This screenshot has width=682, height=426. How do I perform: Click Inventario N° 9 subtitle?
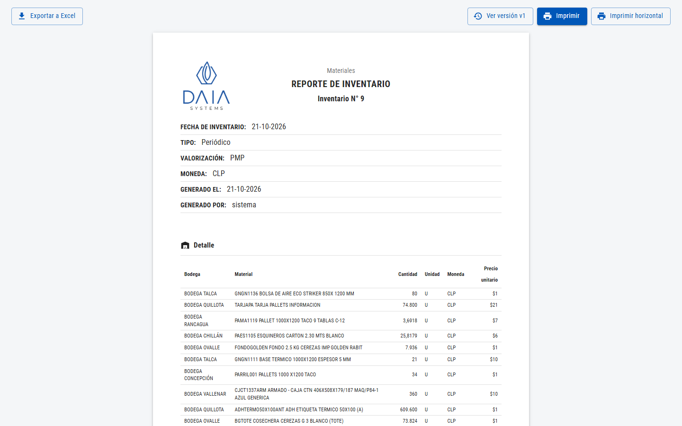341,98
